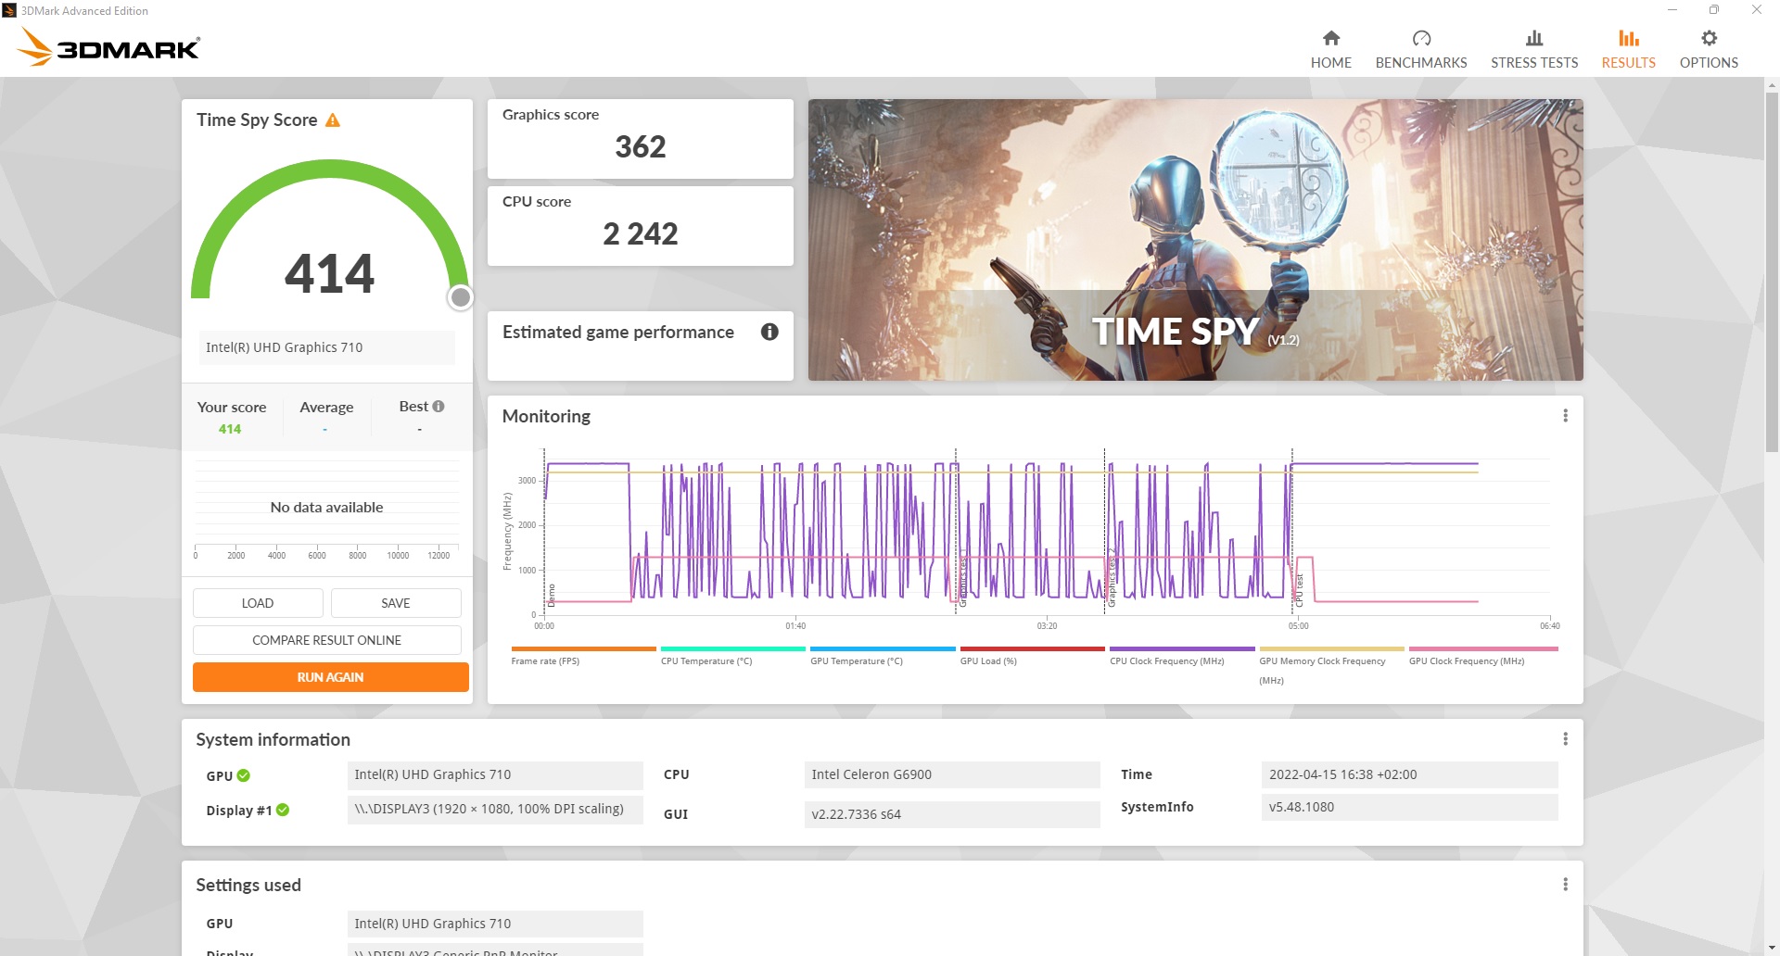This screenshot has width=1780, height=956.
Task: Click the Demo marker in Monitoring chart
Action: [552, 595]
